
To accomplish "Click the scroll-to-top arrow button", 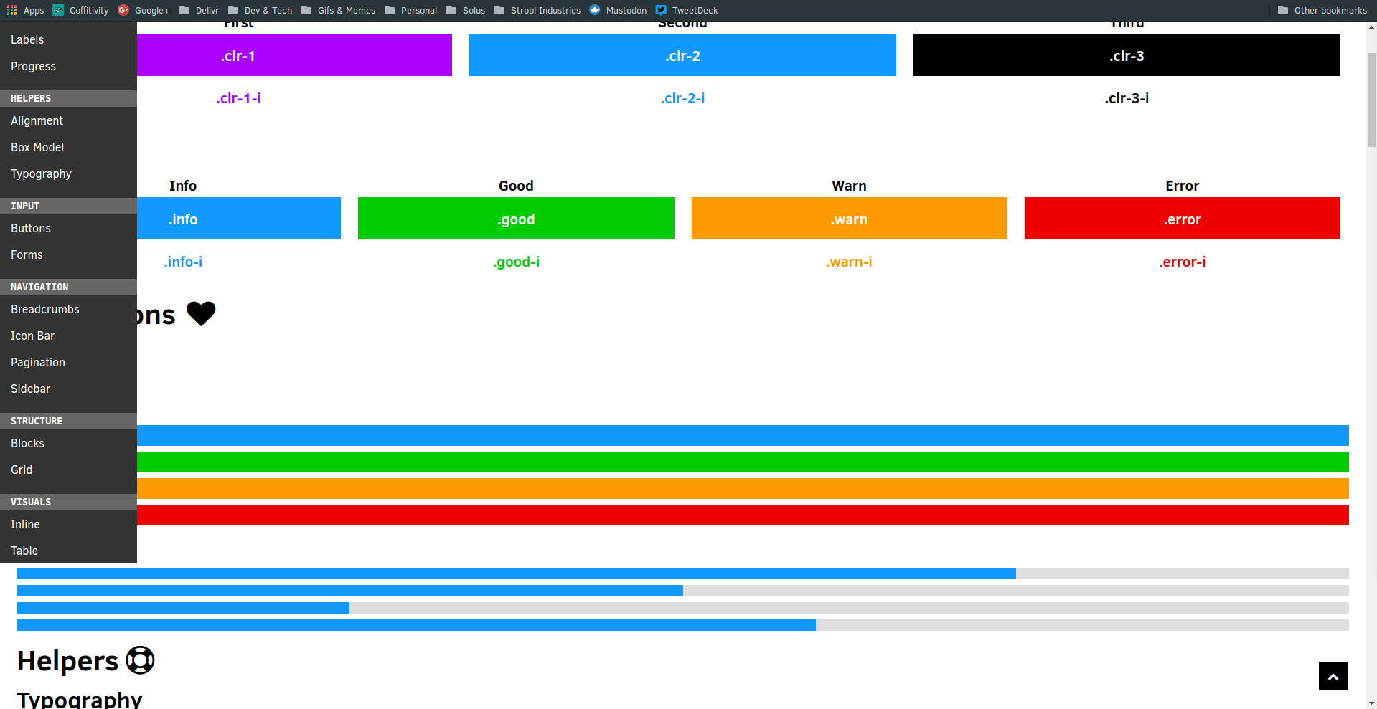I will [1333, 676].
